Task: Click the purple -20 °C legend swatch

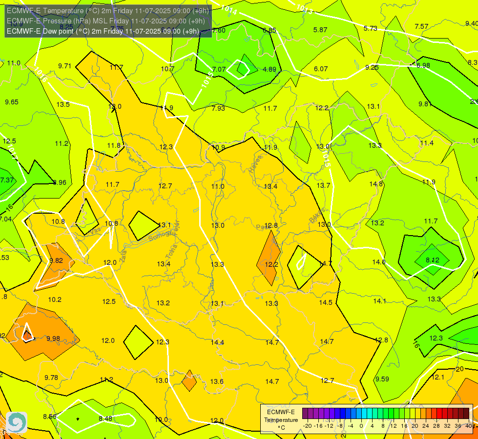Action: (305, 414)
